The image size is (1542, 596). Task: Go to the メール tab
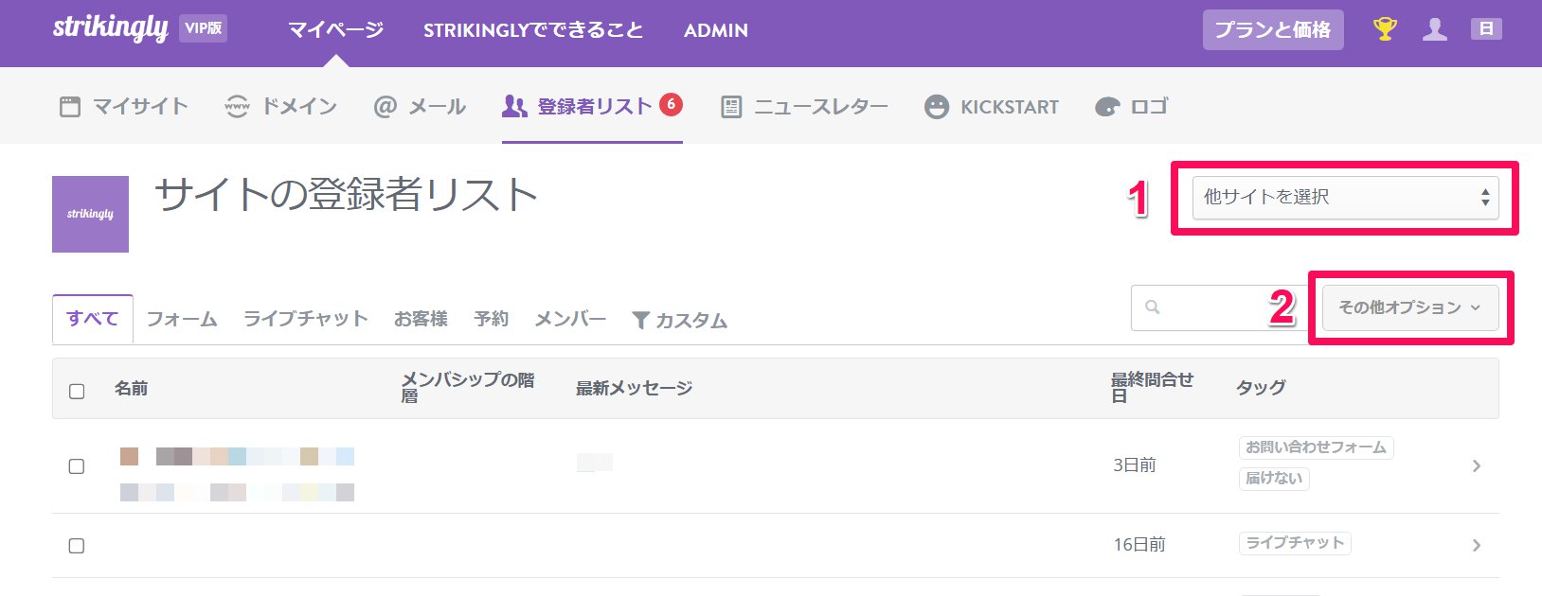[420, 107]
